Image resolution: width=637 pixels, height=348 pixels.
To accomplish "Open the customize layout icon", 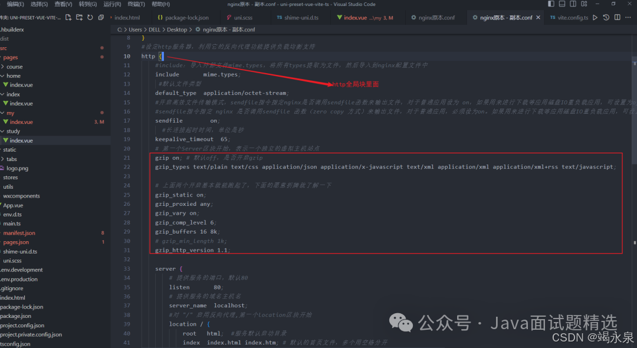I will (x=584, y=4).
